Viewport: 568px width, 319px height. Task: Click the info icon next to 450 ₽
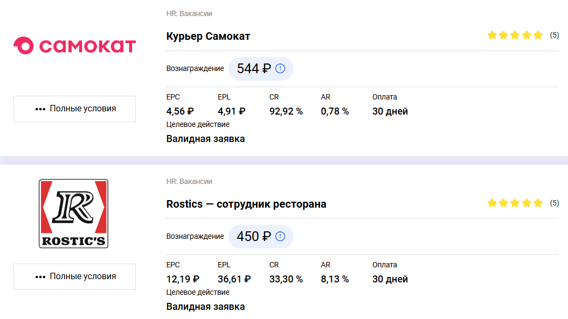pyautogui.click(x=280, y=236)
